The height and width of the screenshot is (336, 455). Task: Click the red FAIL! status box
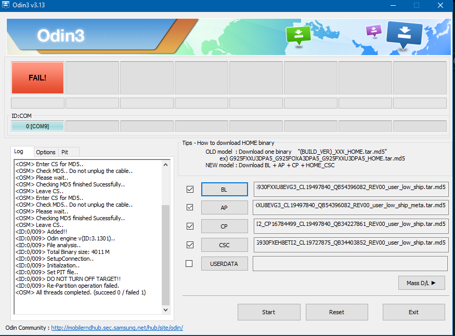(37, 78)
